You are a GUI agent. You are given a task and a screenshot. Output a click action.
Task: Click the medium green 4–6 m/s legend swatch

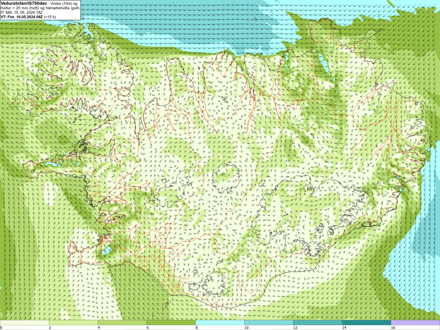(122, 323)
